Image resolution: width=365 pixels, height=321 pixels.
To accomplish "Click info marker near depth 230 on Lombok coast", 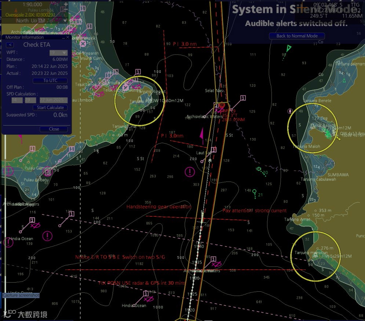I will click(72, 149).
